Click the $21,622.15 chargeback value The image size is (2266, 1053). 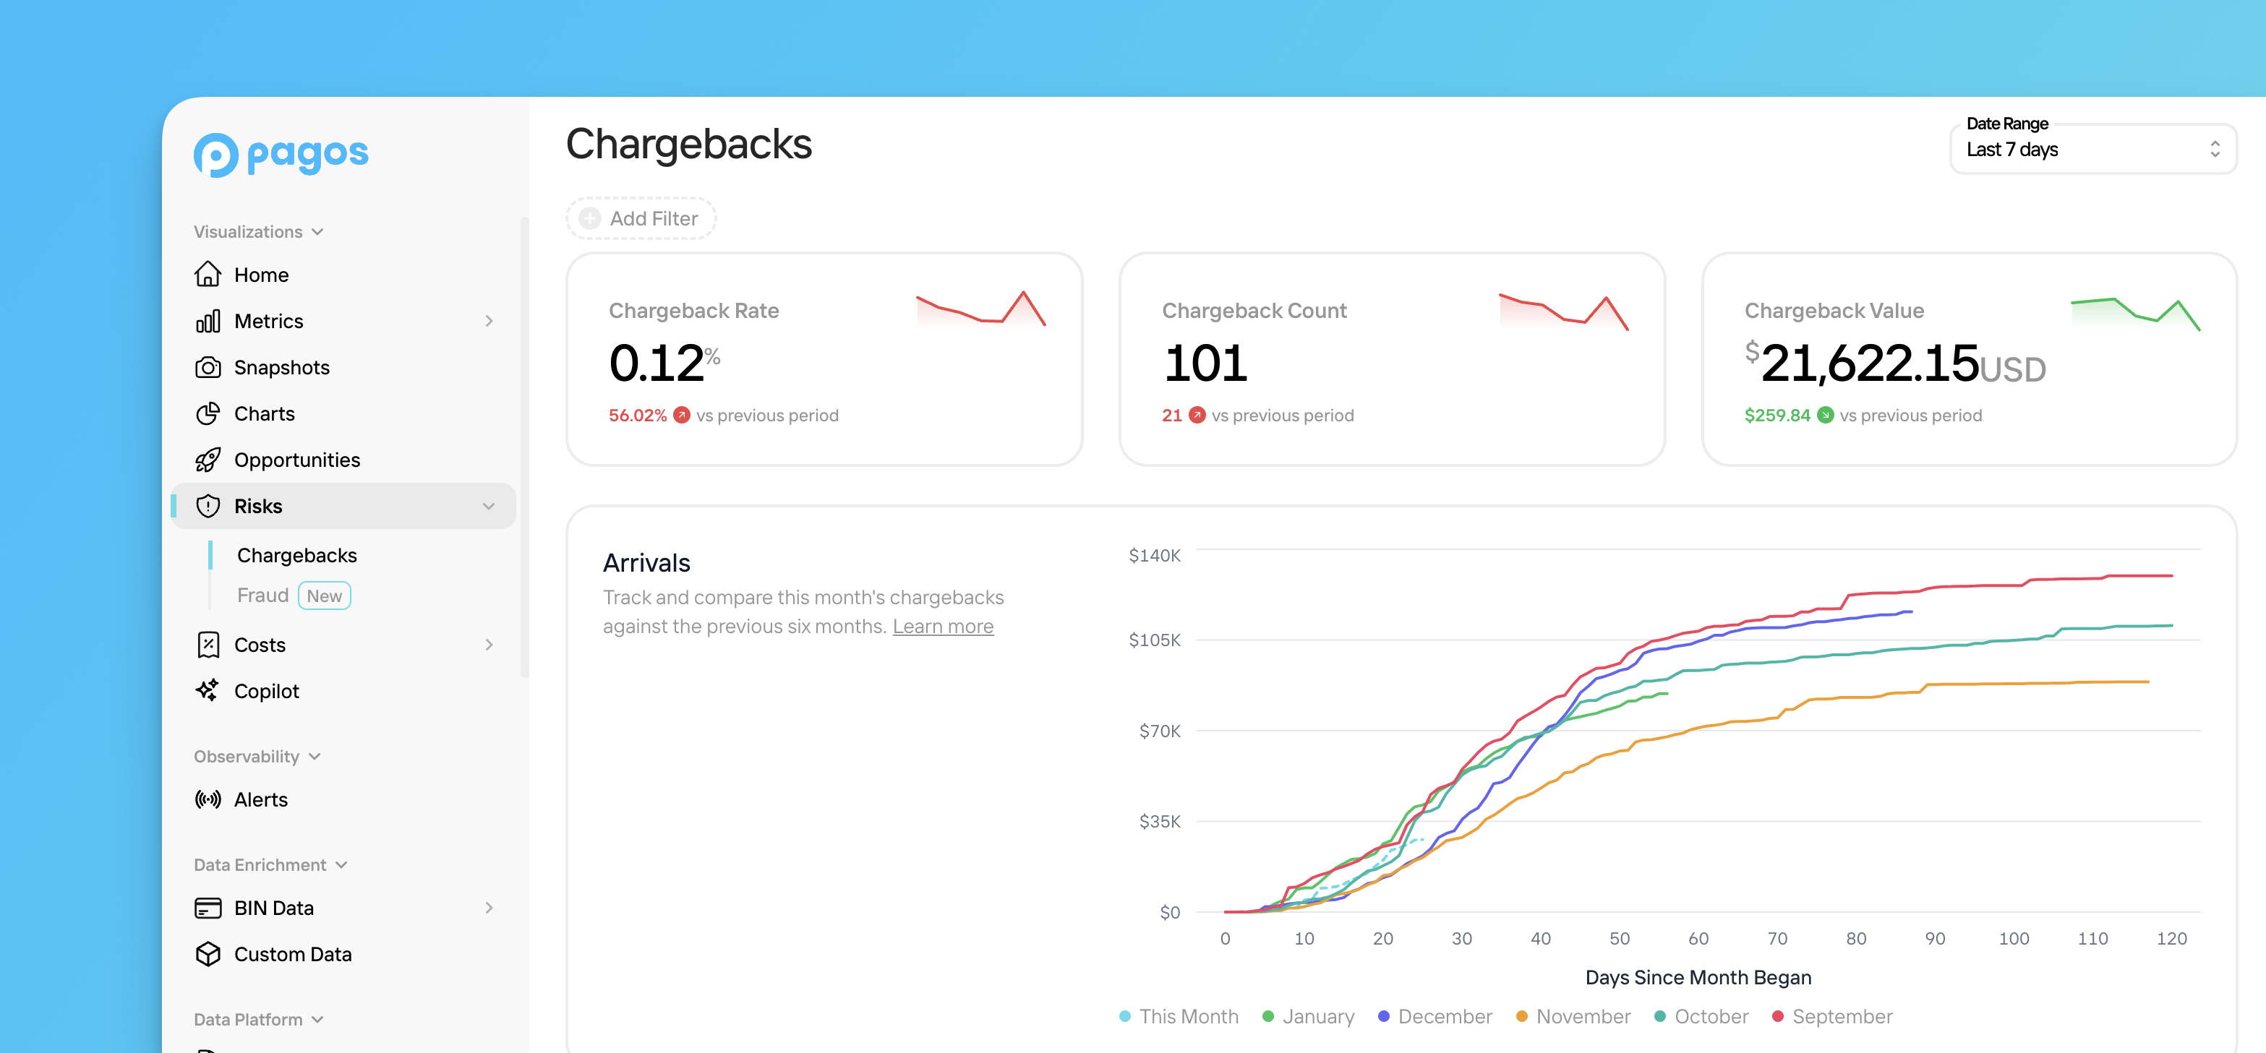pos(1895,363)
